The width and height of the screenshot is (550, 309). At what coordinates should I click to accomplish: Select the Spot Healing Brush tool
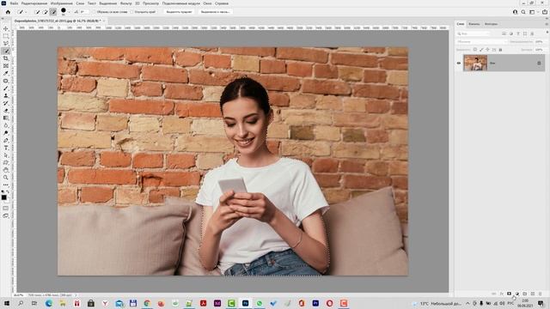click(6, 81)
